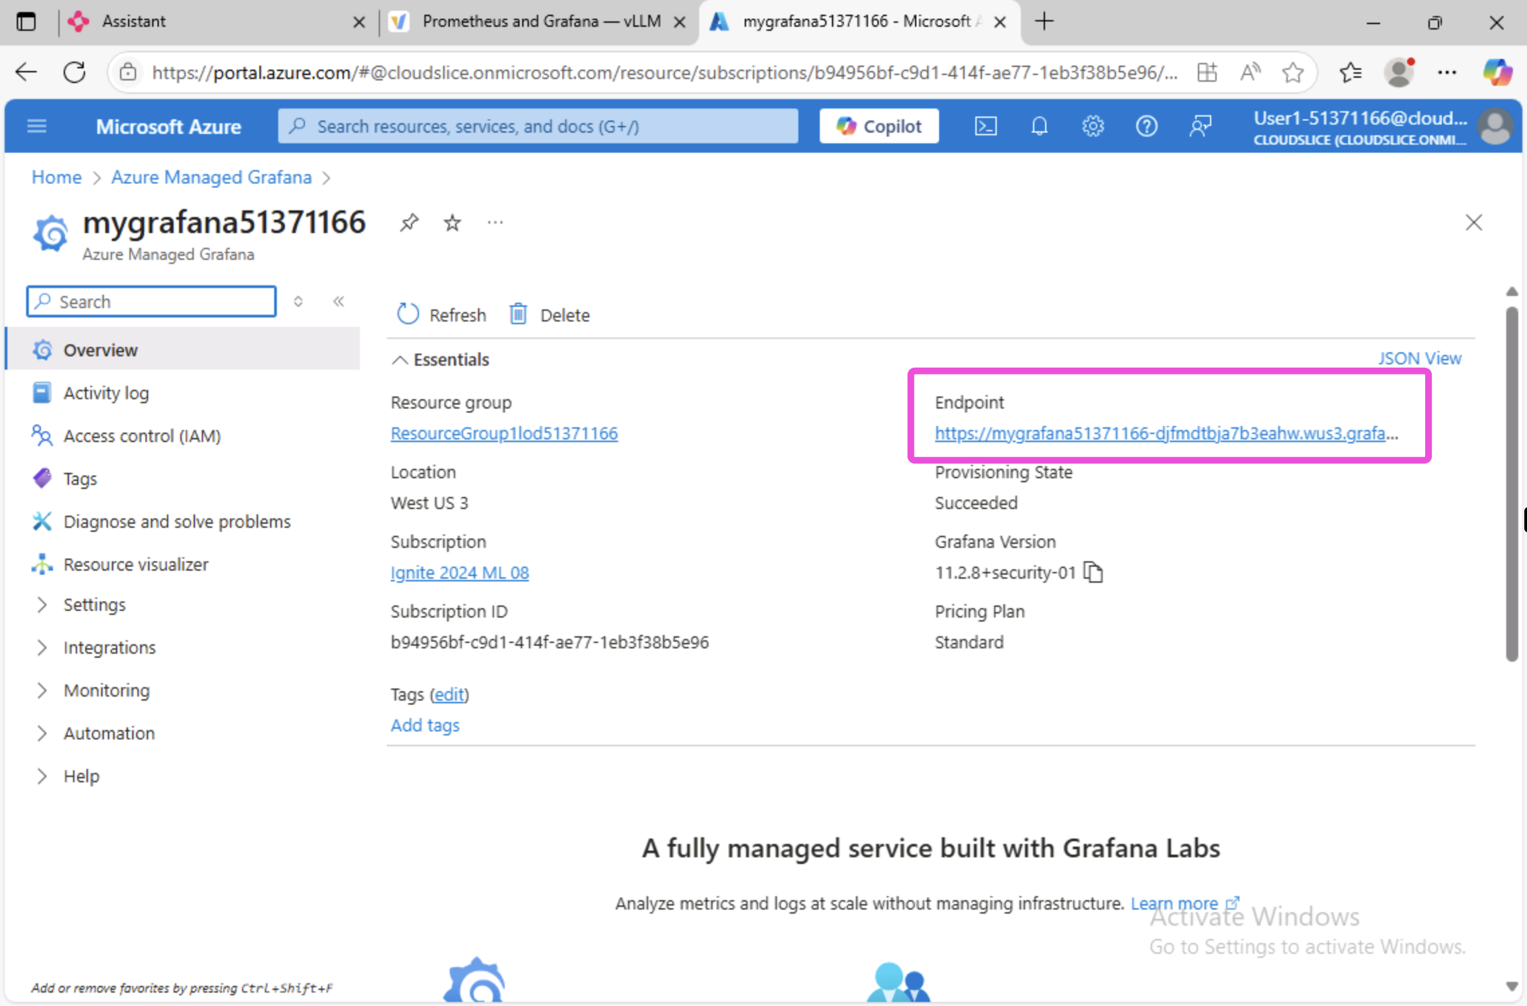This screenshot has width=1527, height=1006.
Task: Switch to the Prometheus and Grafana tab
Action: pyautogui.click(x=540, y=21)
